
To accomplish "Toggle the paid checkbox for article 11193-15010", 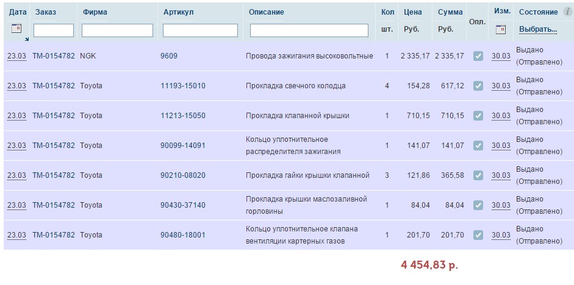I will point(478,86).
